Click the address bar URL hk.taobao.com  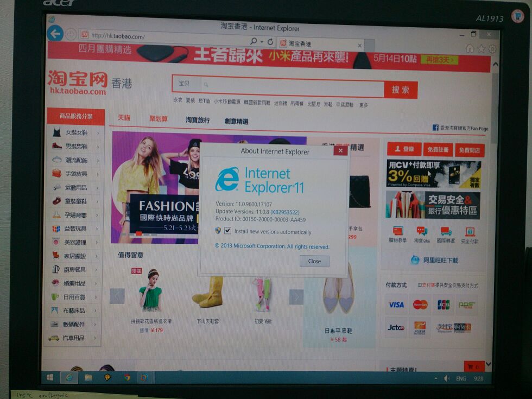point(118,36)
